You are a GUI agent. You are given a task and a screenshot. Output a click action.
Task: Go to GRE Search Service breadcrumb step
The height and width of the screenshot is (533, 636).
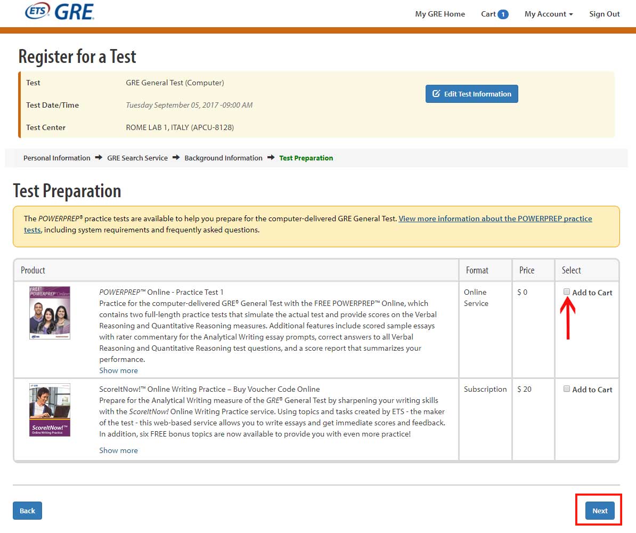click(137, 158)
